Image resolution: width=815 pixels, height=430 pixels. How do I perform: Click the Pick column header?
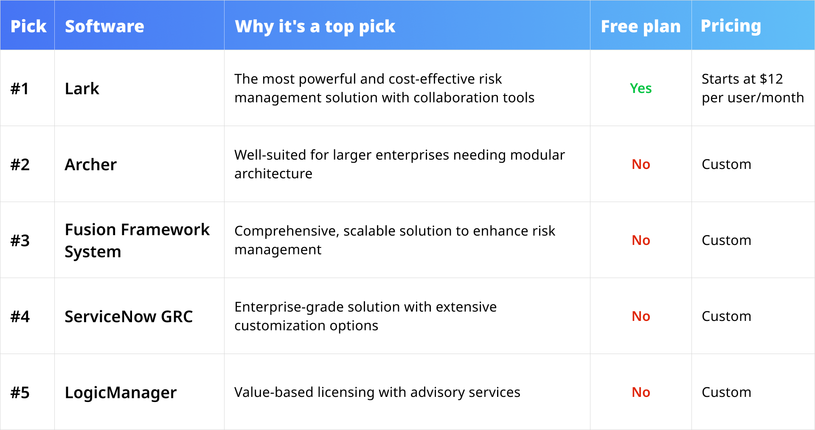(x=28, y=26)
